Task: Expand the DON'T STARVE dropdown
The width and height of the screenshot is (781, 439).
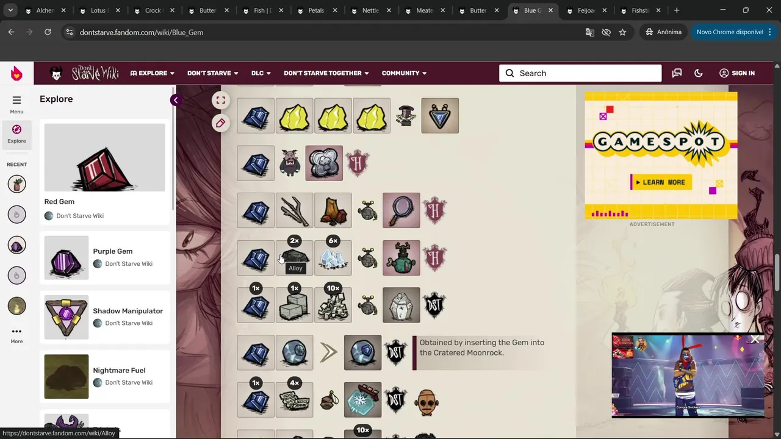Action: pos(212,73)
